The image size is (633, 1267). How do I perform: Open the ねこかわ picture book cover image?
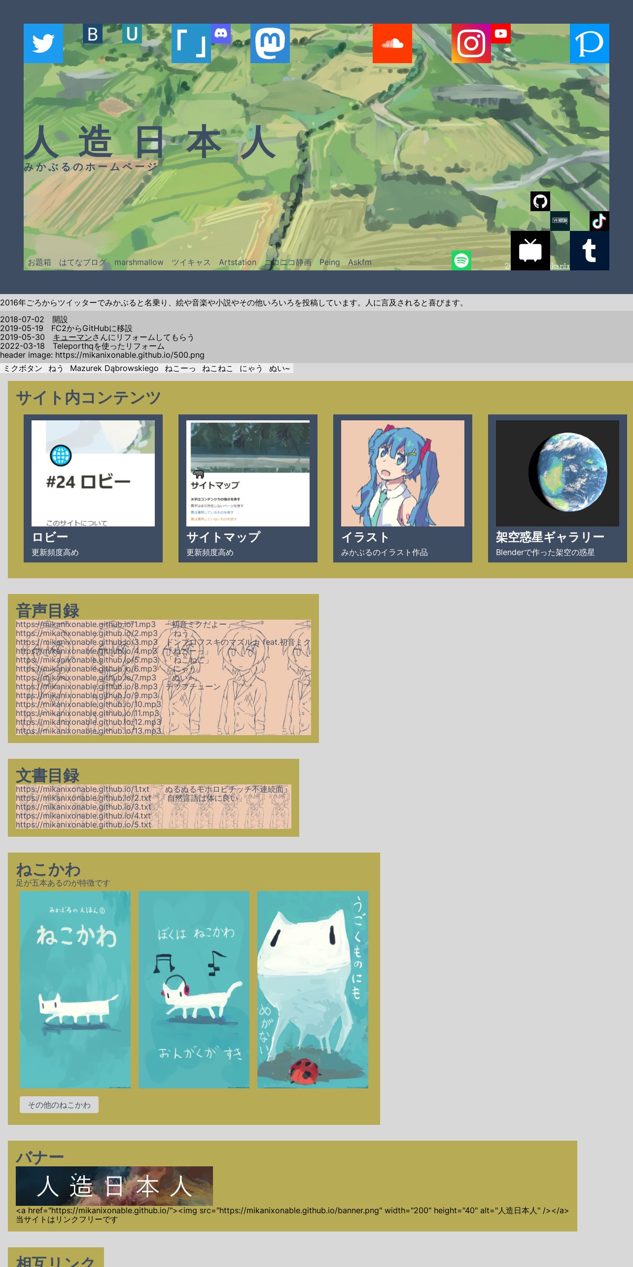click(x=75, y=990)
